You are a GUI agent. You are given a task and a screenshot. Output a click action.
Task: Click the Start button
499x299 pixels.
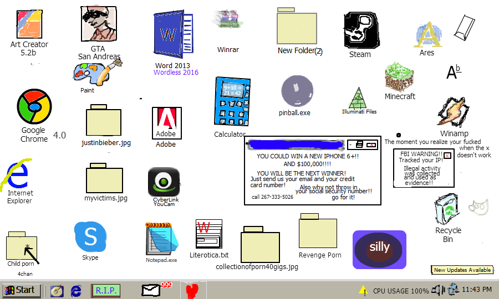point(21,290)
